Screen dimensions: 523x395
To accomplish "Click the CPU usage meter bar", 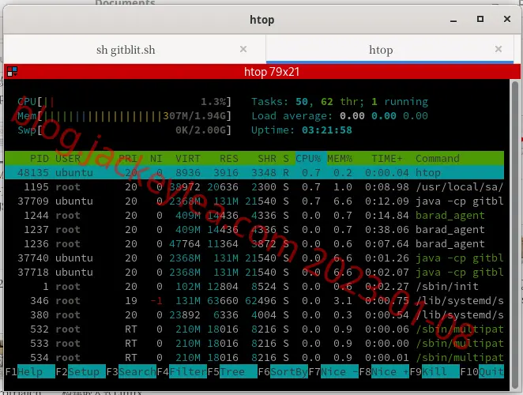I will (x=124, y=101).
